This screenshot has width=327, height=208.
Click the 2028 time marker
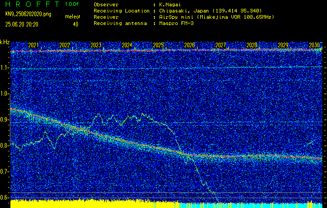(252, 45)
